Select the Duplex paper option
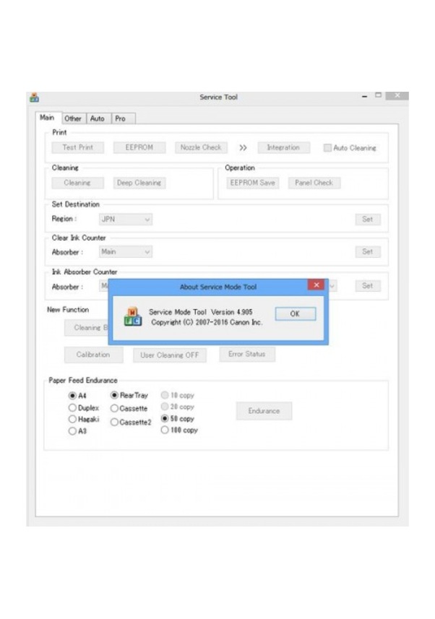Screen dimensions: 435x619 [72, 408]
